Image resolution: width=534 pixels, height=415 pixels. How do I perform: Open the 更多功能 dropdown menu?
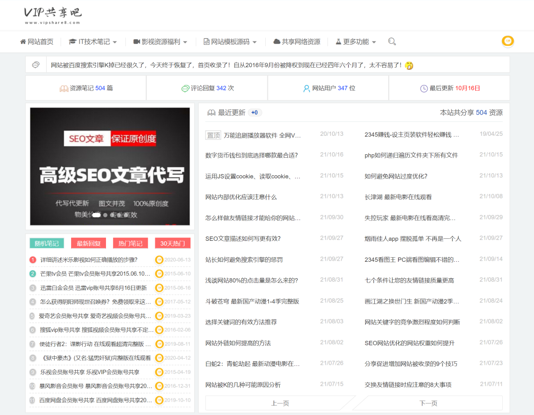tap(356, 42)
